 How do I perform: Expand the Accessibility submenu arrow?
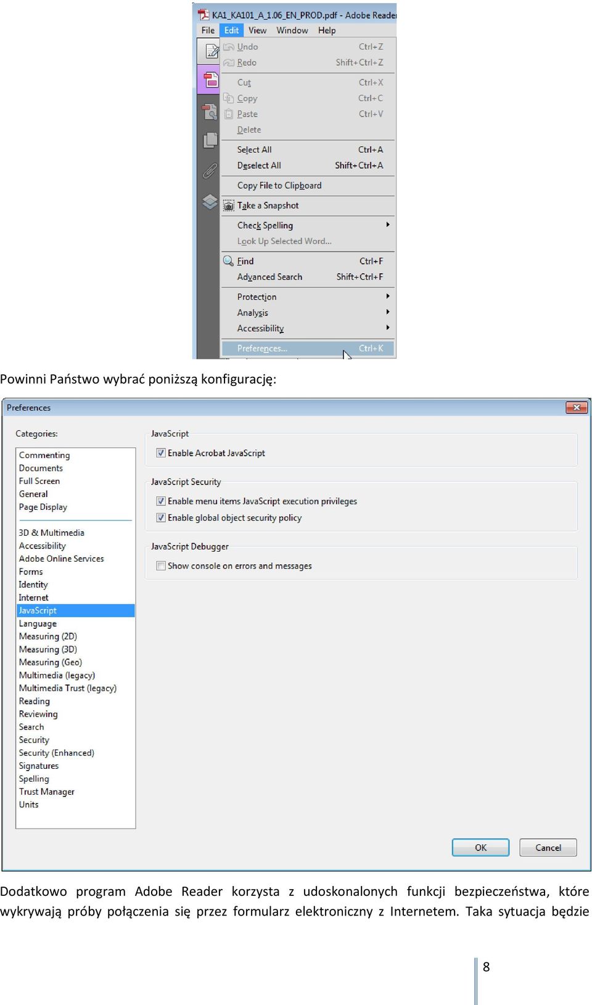(388, 328)
